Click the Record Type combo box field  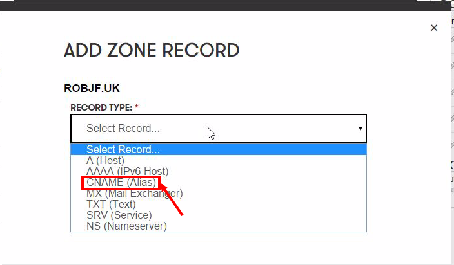tap(213, 129)
